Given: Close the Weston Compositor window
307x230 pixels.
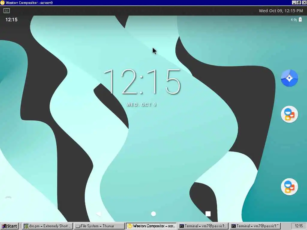Looking at the screenshot, I should click(304, 2).
